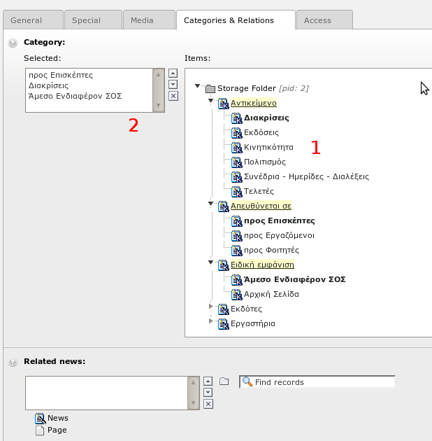Collapse the Ειδική εμφάνιση category node
Screen dimensions: 432x441
pos(211,263)
